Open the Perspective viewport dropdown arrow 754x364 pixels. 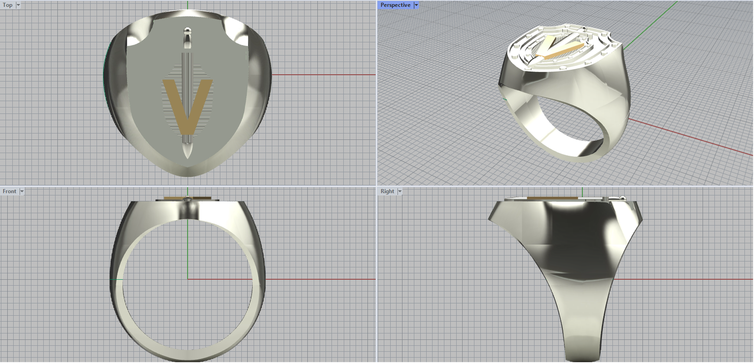pos(416,5)
